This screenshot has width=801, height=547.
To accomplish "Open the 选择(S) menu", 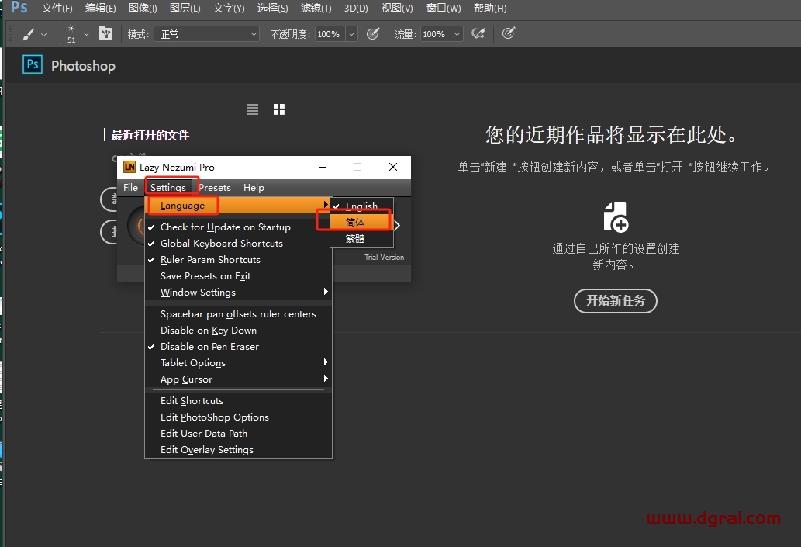I will [x=273, y=9].
